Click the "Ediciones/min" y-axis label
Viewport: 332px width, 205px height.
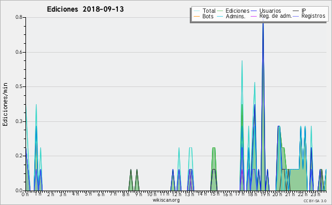(5, 104)
